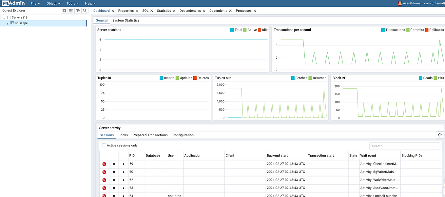
Task: Open the Tools menu
Action: pos(72,3)
